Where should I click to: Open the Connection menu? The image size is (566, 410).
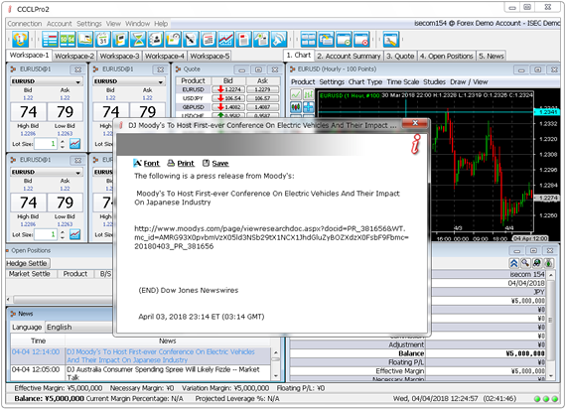click(25, 24)
